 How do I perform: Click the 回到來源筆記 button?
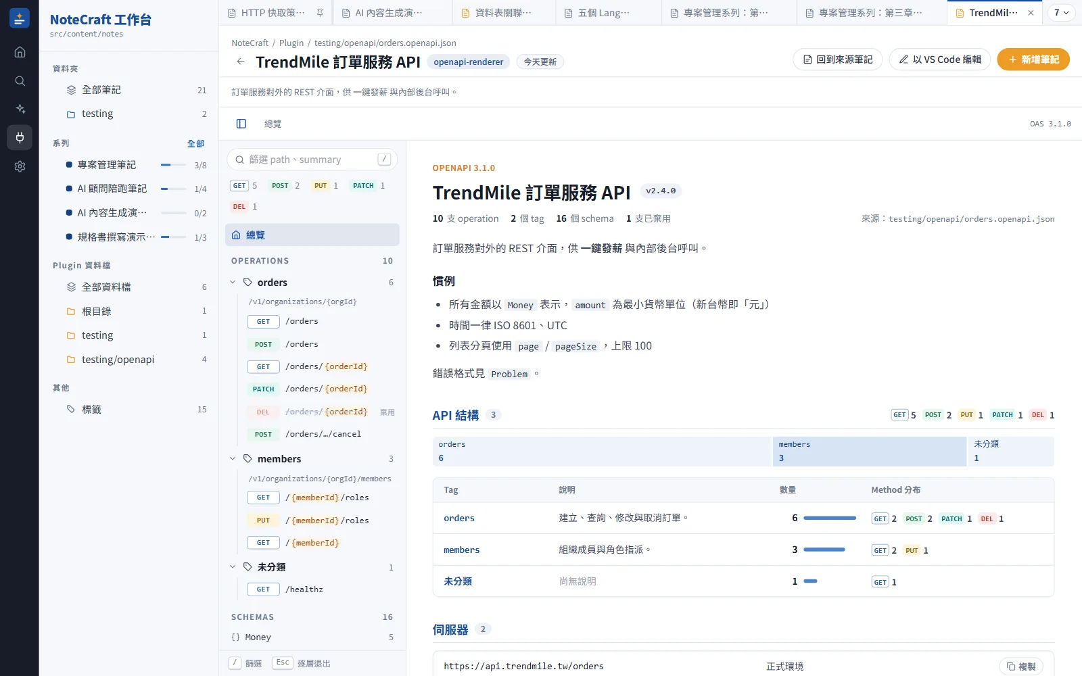838,59
